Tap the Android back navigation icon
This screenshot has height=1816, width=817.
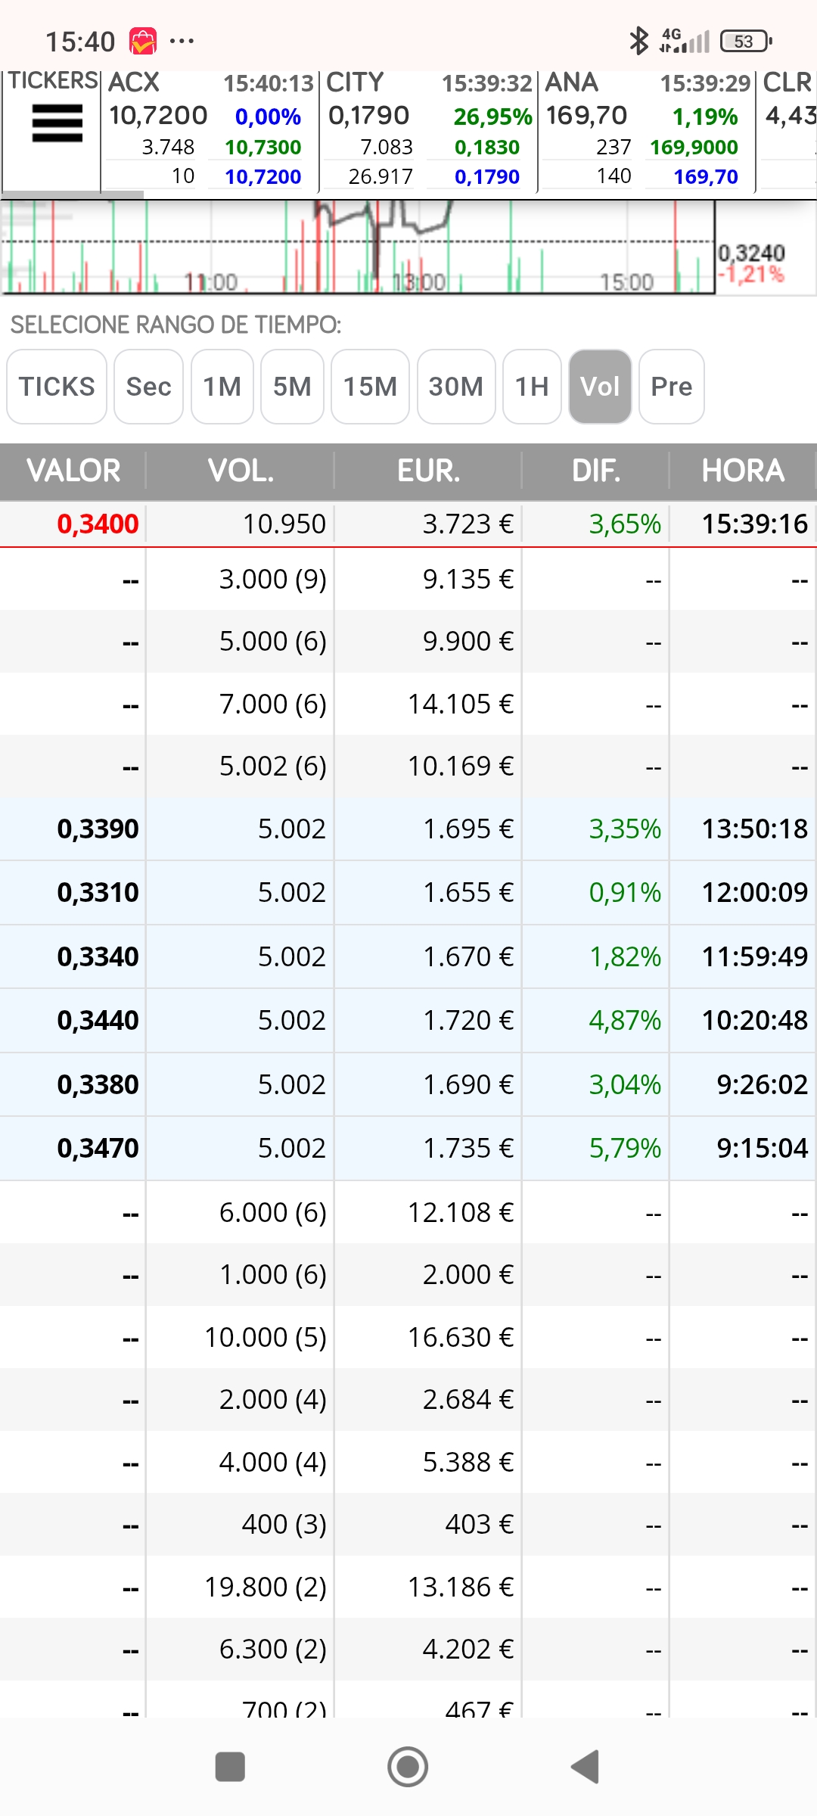pos(585,1768)
